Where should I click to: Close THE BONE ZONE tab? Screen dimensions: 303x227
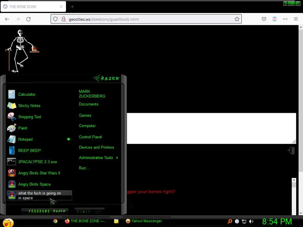coord(61,7)
